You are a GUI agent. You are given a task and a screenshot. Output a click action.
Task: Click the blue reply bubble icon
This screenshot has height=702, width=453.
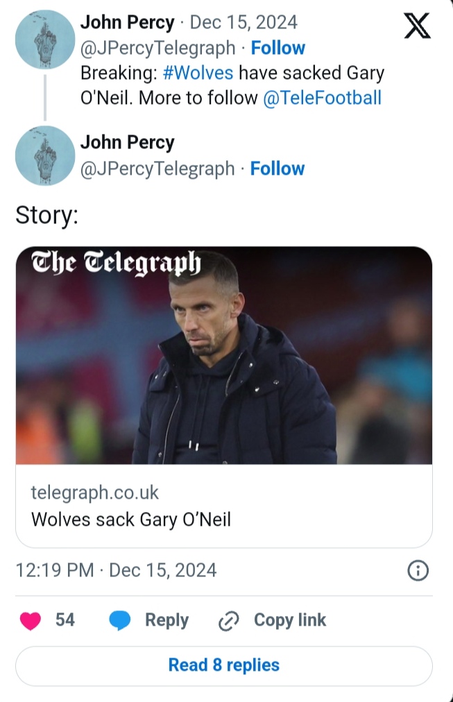point(120,620)
